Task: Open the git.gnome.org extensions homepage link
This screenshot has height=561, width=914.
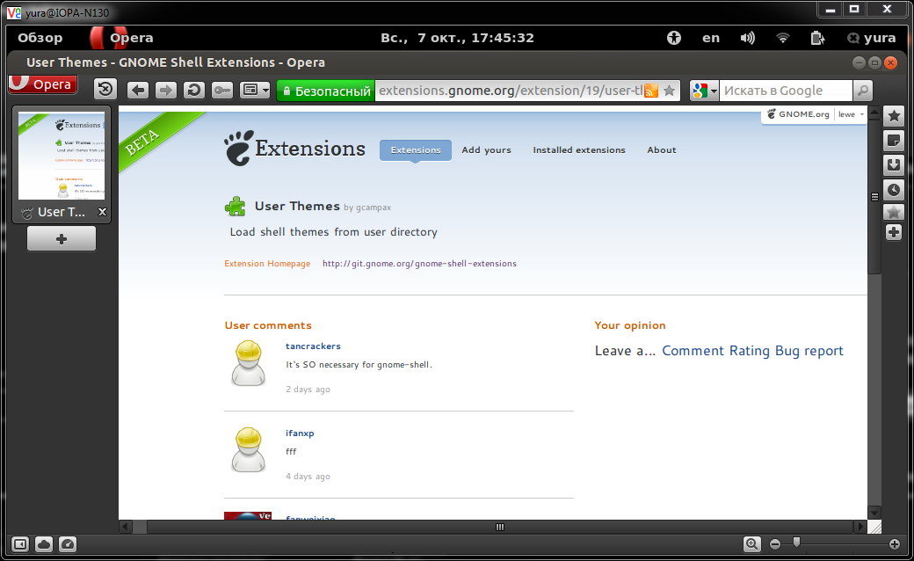Action: (419, 264)
